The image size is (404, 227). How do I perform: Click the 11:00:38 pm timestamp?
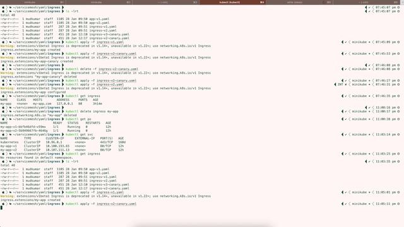[386, 119]
